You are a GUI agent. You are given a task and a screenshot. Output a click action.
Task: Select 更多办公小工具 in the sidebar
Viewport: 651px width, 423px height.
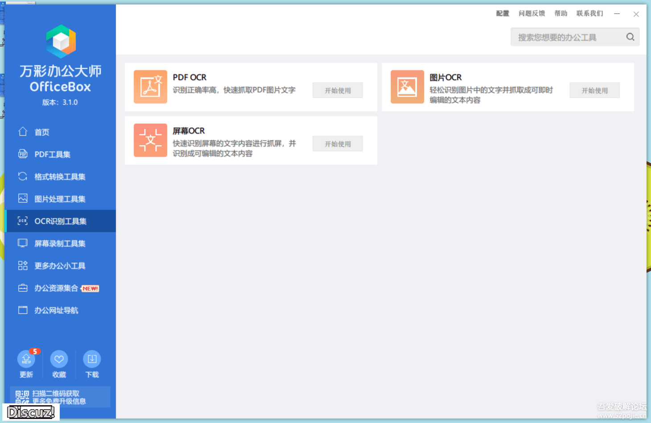coord(61,265)
